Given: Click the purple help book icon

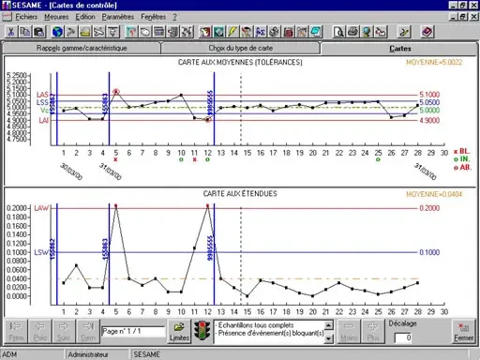Looking at the screenshot, I should 427,32.
